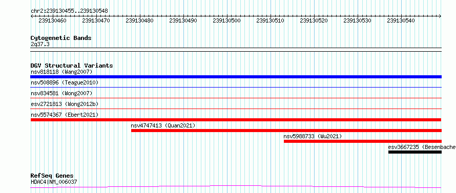Click the DGV Structural Variants track heading
The width and height of the screenshot is (456, 193).
[72, 66]
